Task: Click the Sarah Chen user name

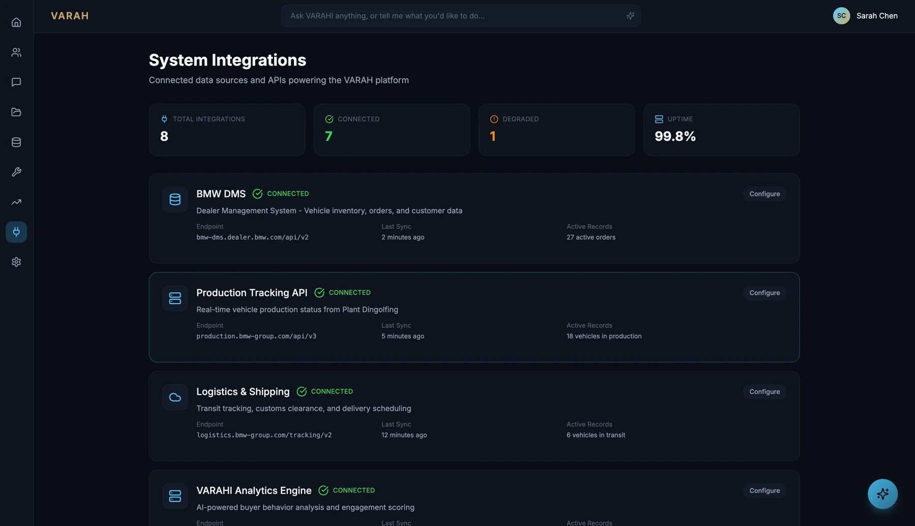Action: point(877,16)
